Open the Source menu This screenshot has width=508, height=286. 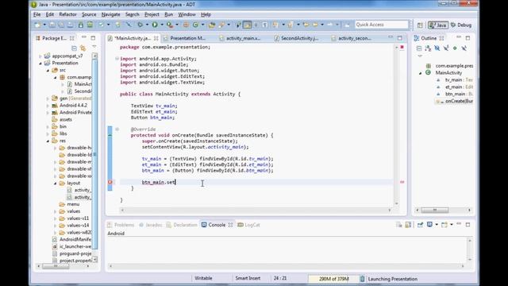[89, 14]
